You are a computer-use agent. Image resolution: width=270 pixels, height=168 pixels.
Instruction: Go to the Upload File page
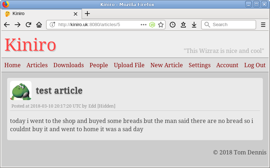pyautogui.click(x=129, y=65)
